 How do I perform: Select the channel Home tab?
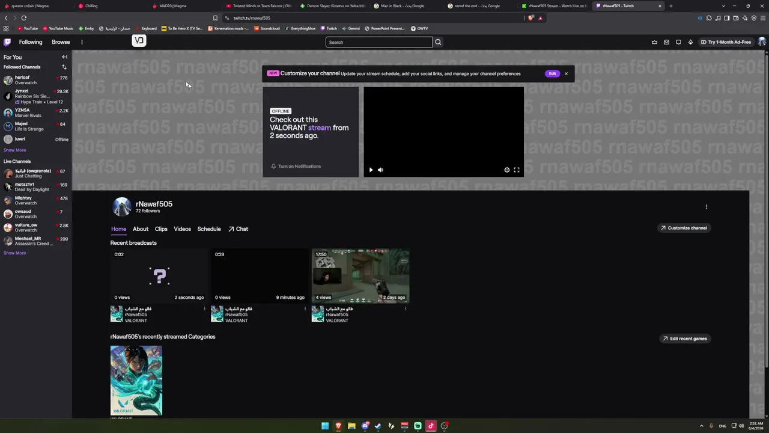pyautogui.click(x=118, y=229)
